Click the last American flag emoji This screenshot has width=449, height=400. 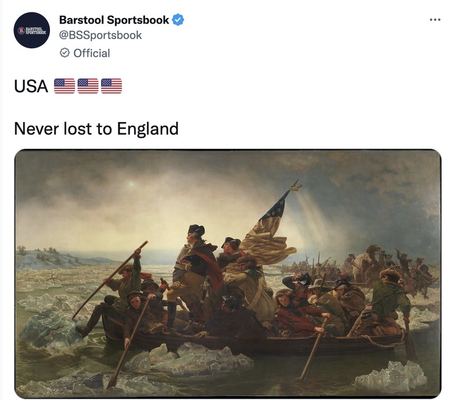(111, 86)
